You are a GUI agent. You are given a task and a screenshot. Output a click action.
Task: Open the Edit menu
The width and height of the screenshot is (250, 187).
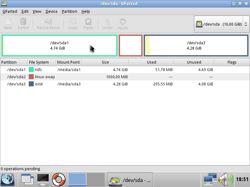25,12
